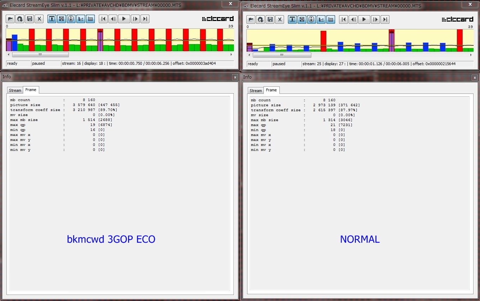Screen dimensions: 480x301
Task: Step back one frame in the right window
Action: [353, 20]
